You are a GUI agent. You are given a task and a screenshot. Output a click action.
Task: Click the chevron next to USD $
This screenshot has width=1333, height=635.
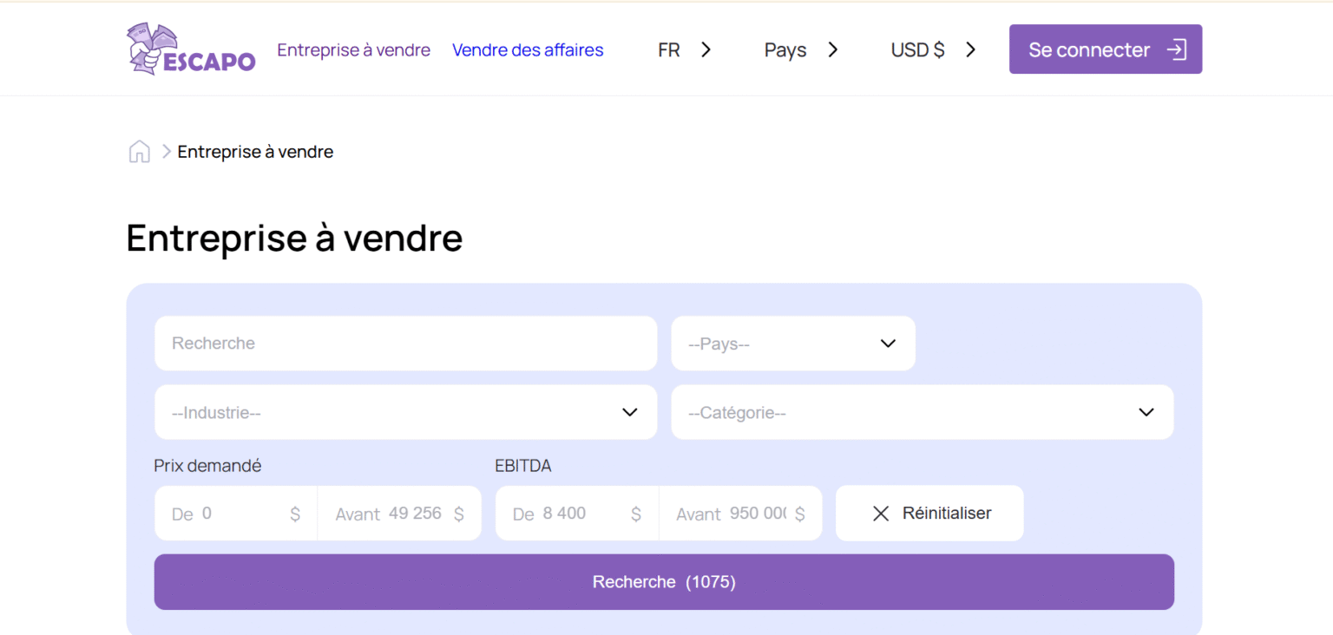[971, 50]
